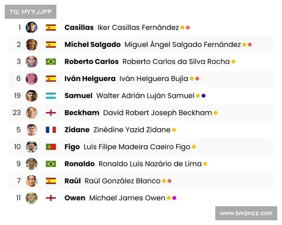Image resolution: width=282 pixels, height=225 pixels.
Task: Click the Brazil flag beside Roberto Carlos
Action: [x=51, y=61]
